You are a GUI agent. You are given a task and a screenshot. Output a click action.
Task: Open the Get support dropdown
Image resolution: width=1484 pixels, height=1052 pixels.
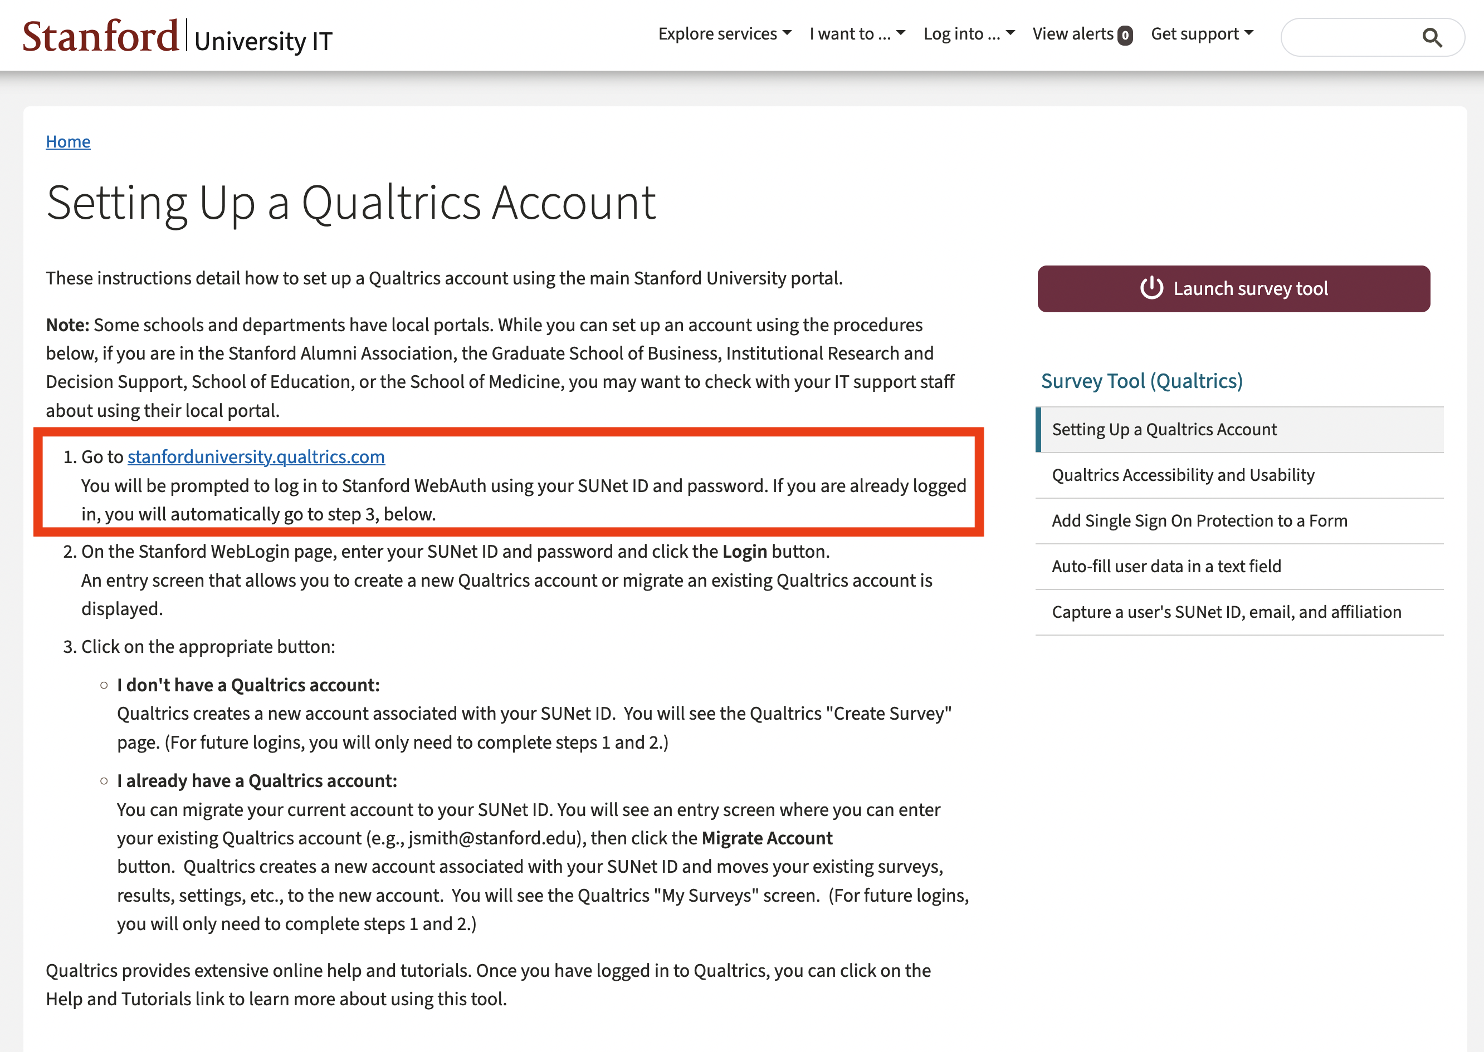[1202, 34]
